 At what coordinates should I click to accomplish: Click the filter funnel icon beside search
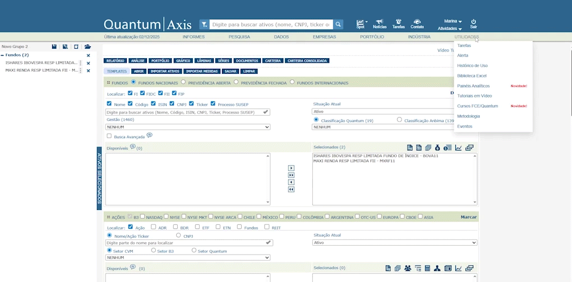click(x=204, y=25)
